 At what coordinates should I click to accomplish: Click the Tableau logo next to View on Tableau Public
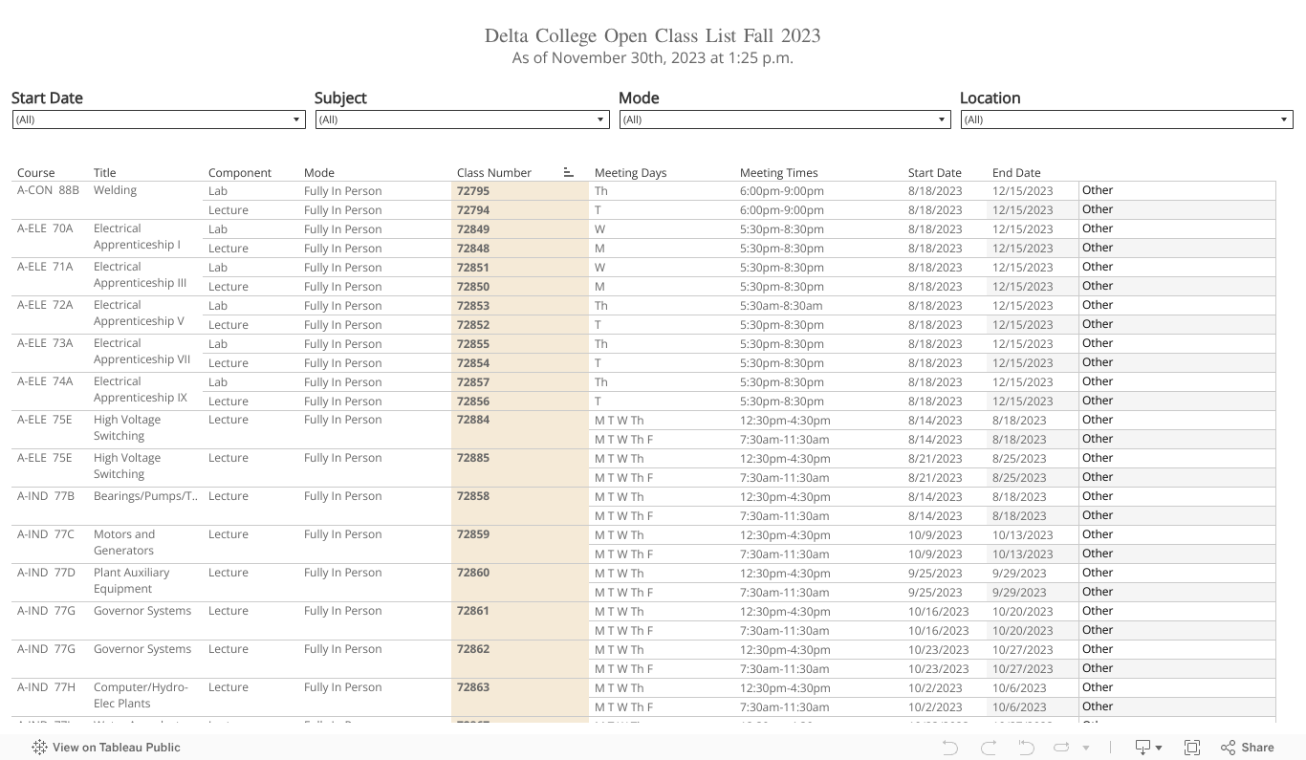tap(39, 747)
